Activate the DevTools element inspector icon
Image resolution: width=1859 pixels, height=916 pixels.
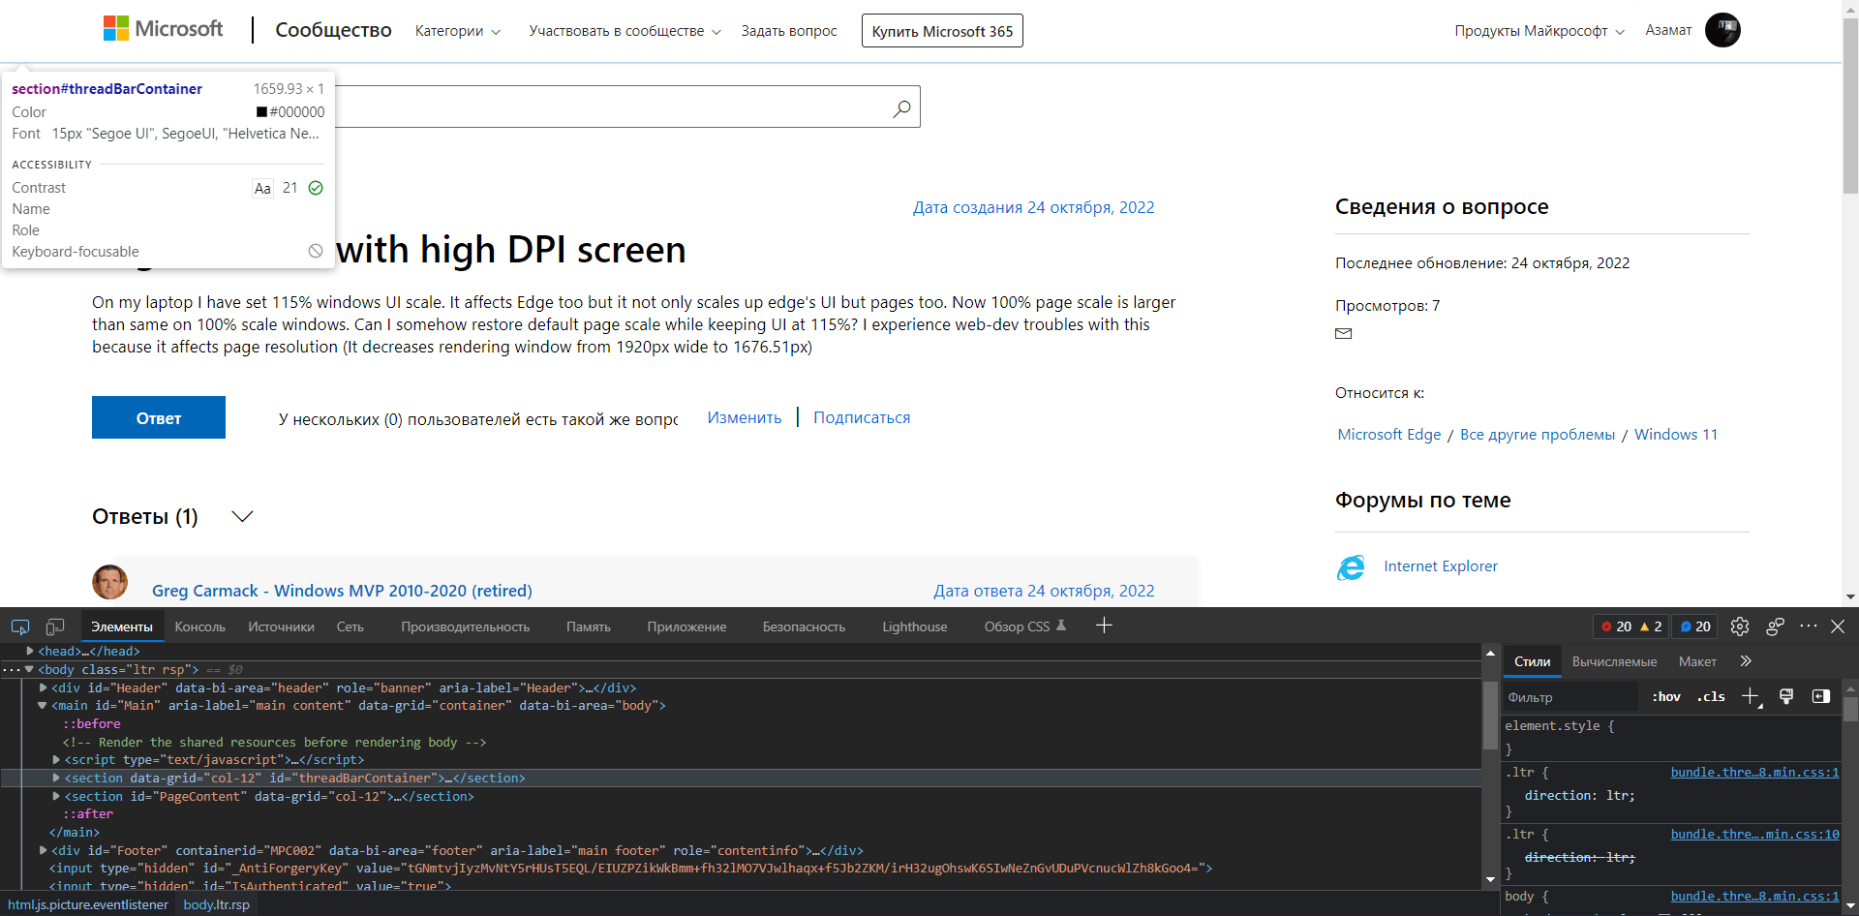20,626
